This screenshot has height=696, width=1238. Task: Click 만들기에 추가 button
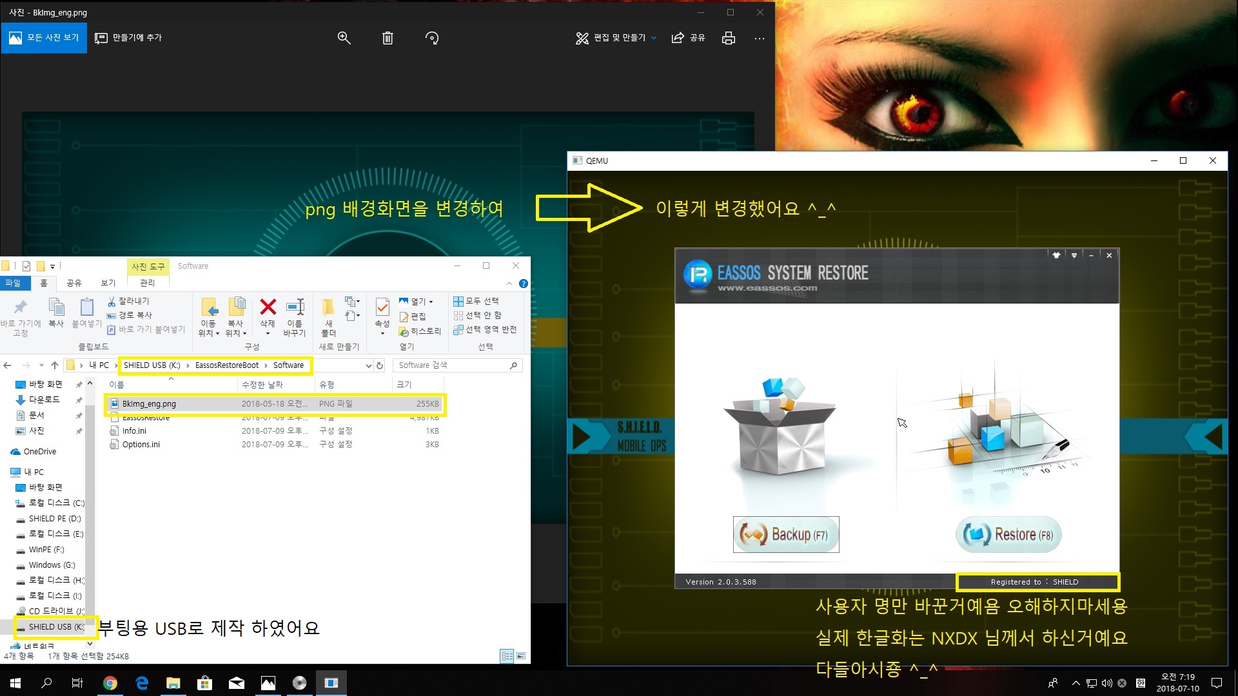click(x=128, y=38)
